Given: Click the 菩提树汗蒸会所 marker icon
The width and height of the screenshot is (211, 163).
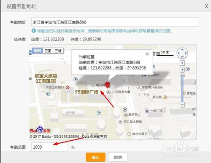Looking at the screenshot, I should (x=138, y=87).
